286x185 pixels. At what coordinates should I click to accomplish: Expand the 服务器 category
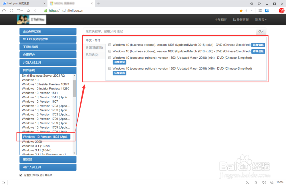[x=48, y=159]
